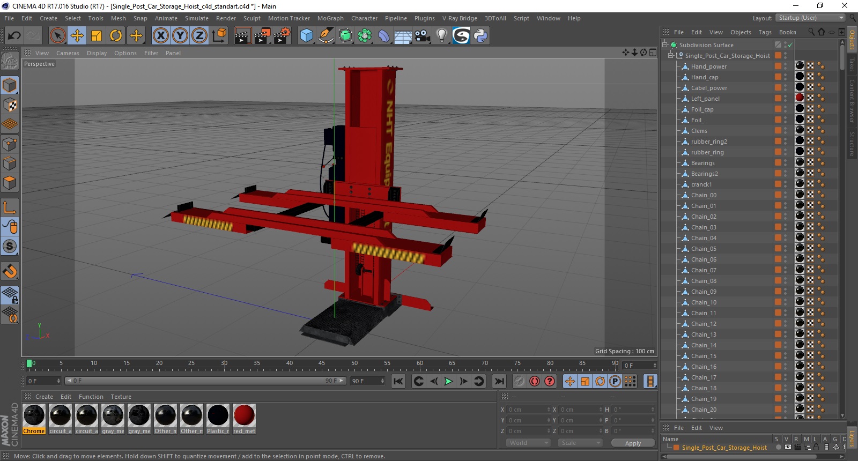The height and width of the screenshot is (461, 858).
Task: Open Scale mode dropdown
Action: point(580,443)
